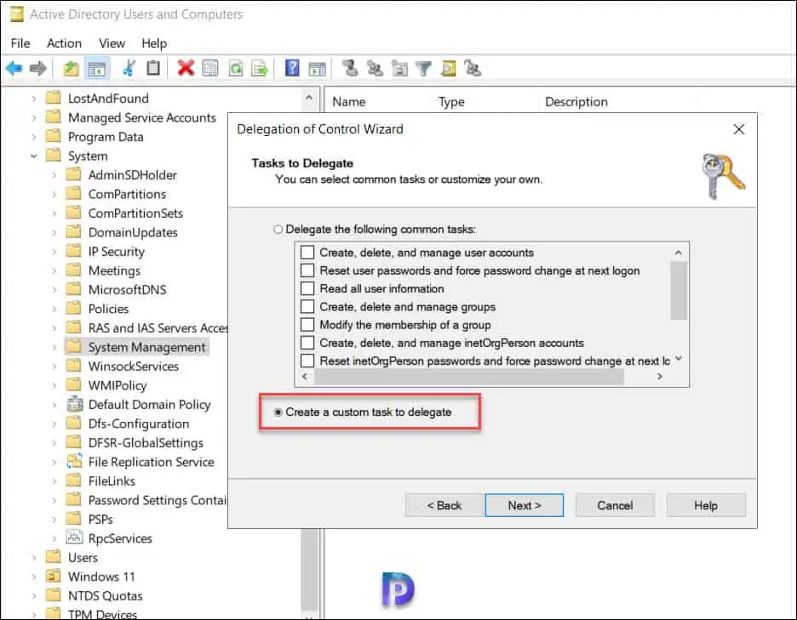Click Next in the wizard

(x=524, y=505)
